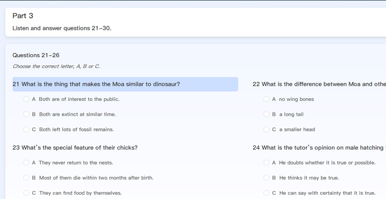Pick 'He can say with certainty' option

point(266,193)
